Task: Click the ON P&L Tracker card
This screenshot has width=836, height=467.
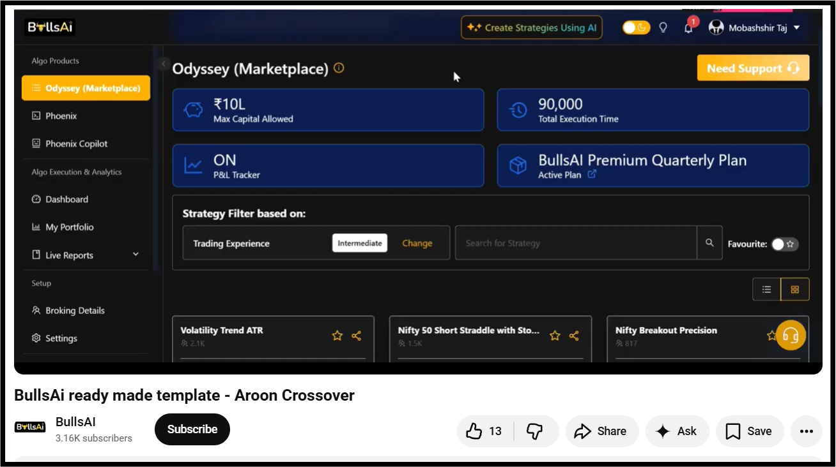Action: (328, 165)
